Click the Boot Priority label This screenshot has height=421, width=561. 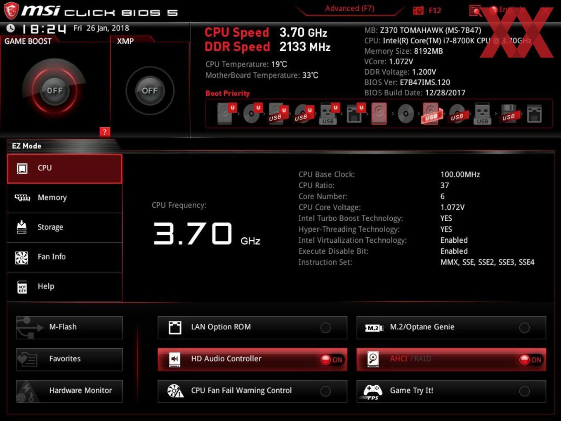coord(228,93)
